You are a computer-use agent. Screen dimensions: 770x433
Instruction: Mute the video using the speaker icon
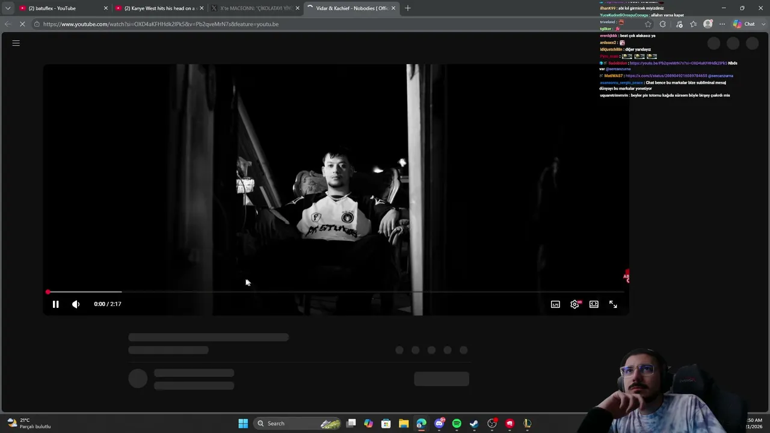76,304
